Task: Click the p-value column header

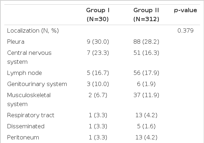Action: tap(185, 10)
